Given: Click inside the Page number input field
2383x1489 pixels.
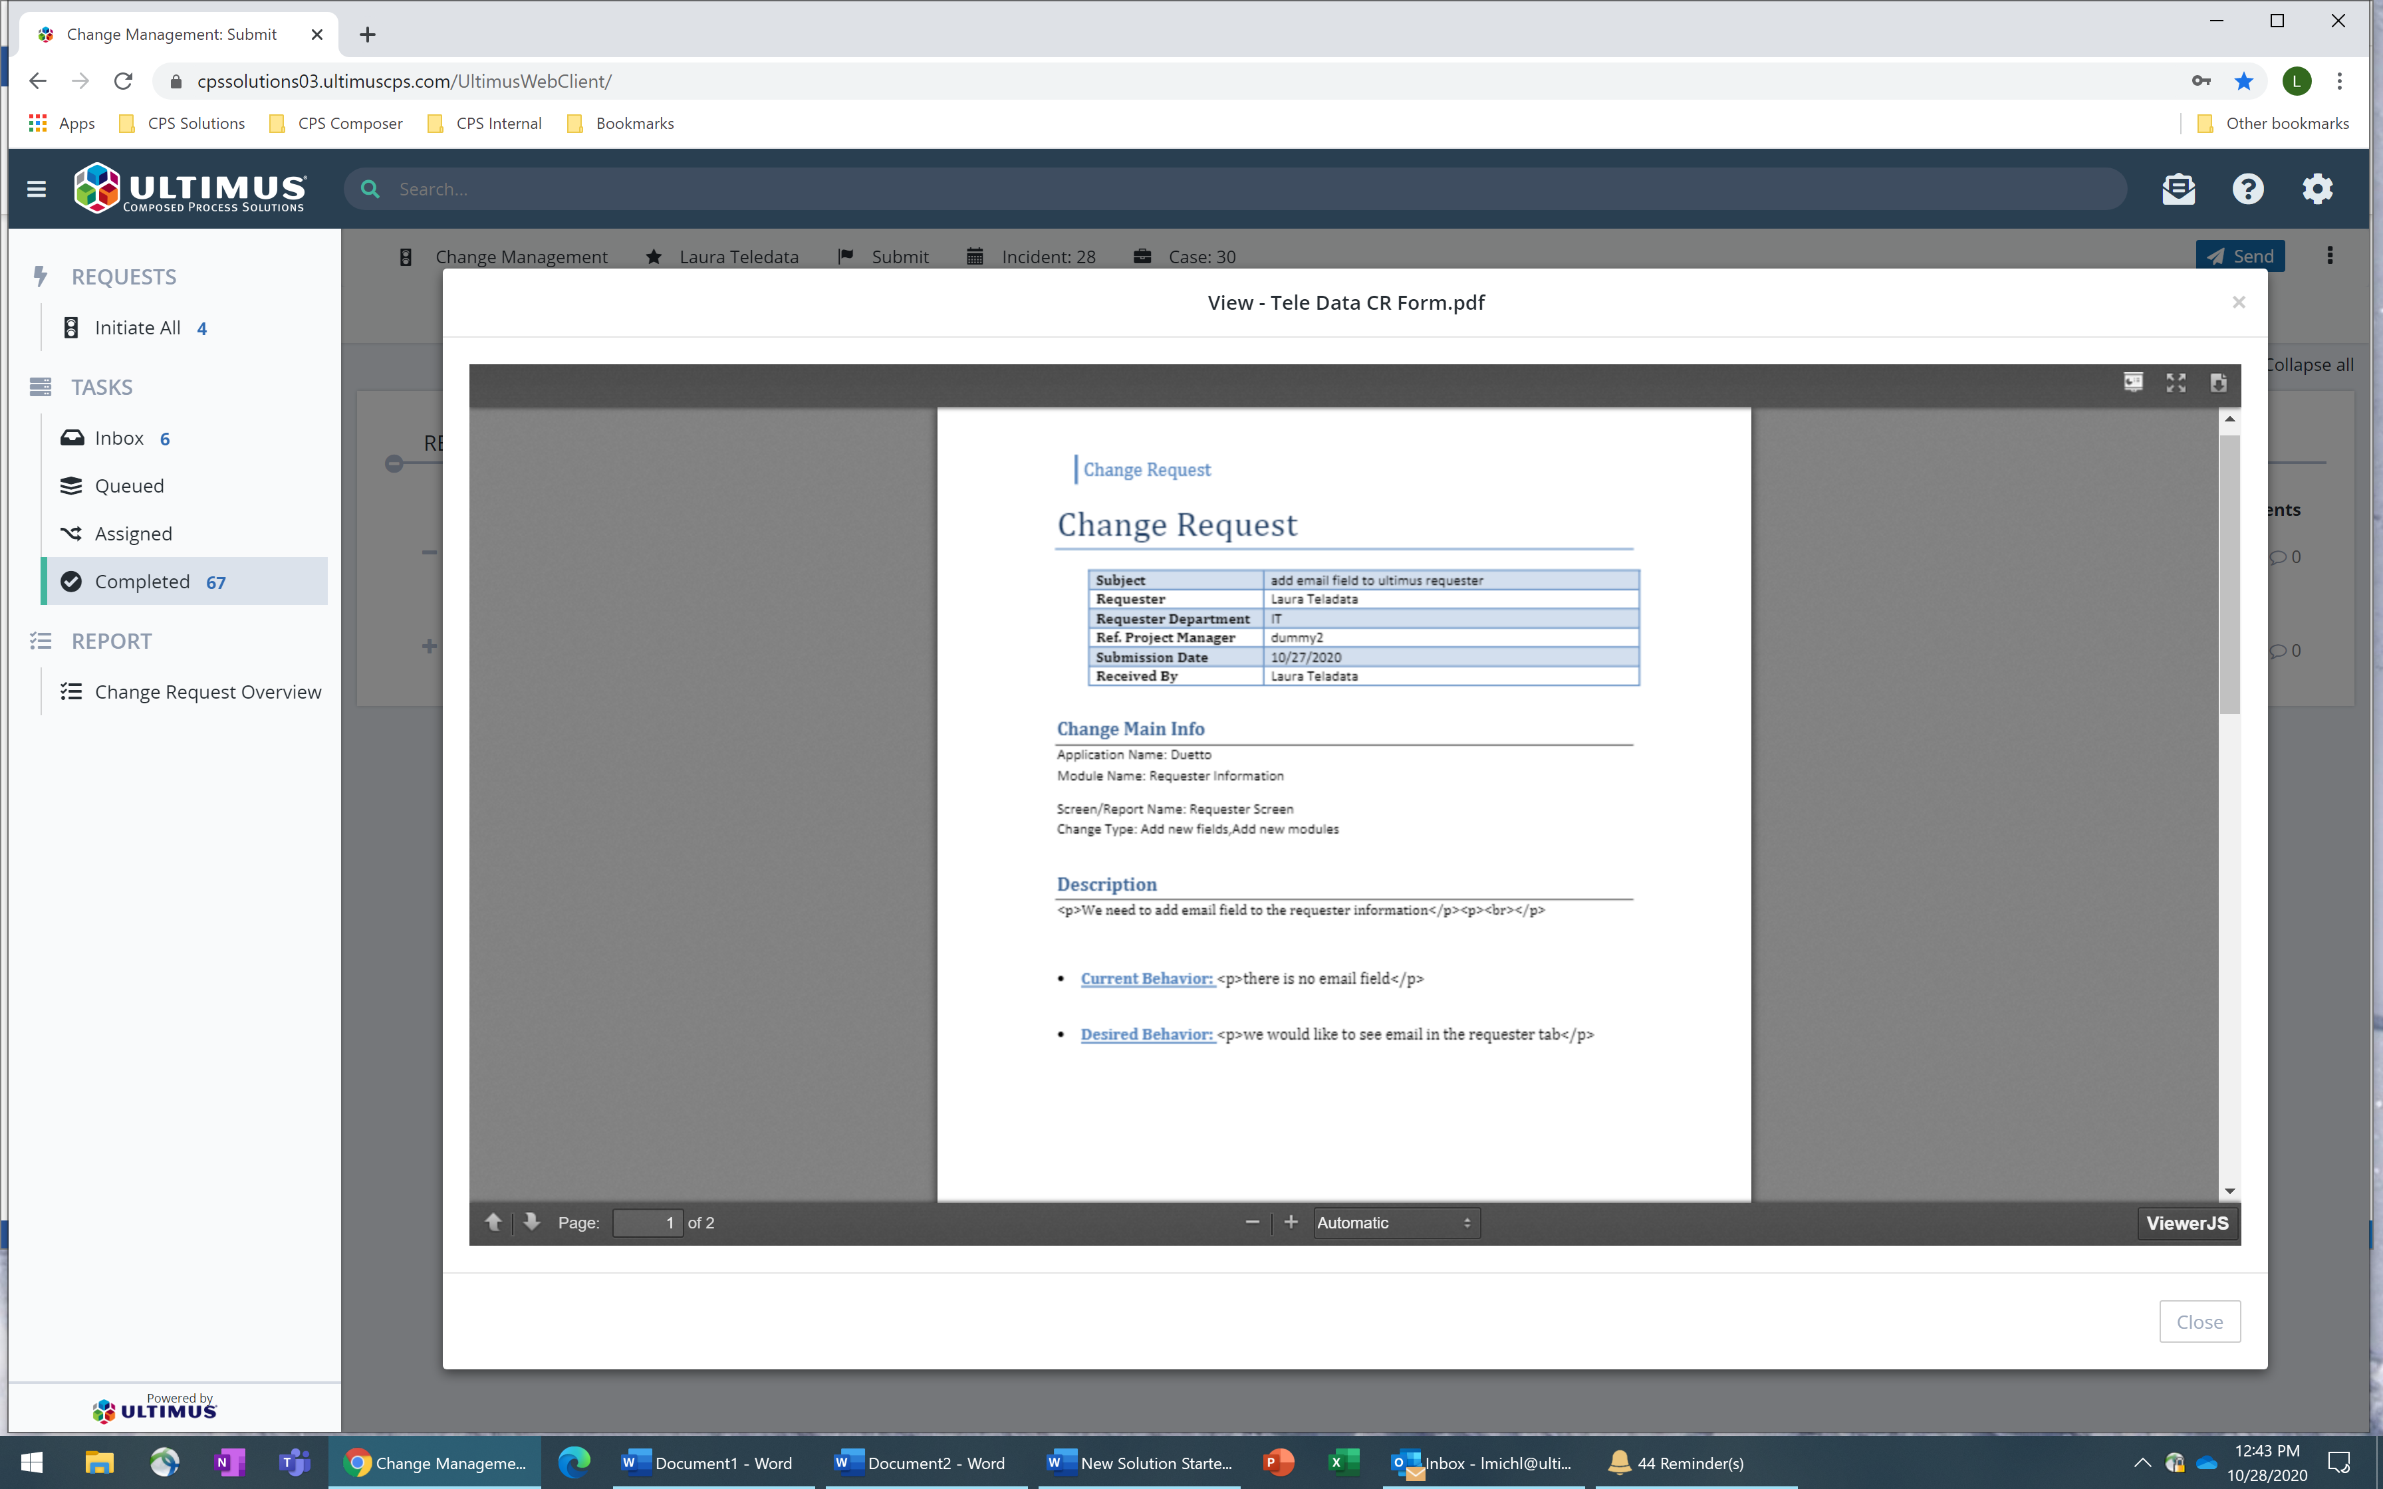Looking at the screenshot, I should pos(647,1222).
